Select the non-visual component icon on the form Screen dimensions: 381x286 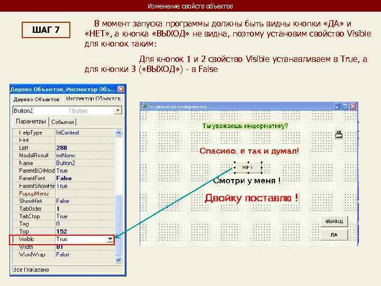pyautogui.click(x=339, y=135)
